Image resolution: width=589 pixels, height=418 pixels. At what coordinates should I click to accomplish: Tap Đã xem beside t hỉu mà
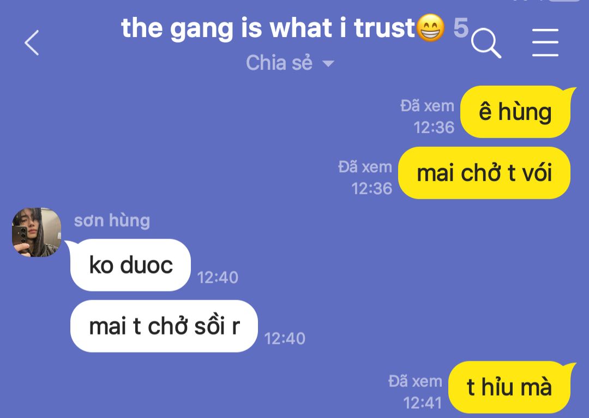(x=415, y=381)
